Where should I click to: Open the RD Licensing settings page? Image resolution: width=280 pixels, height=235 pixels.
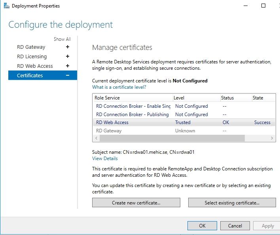(x=32, y=57)
